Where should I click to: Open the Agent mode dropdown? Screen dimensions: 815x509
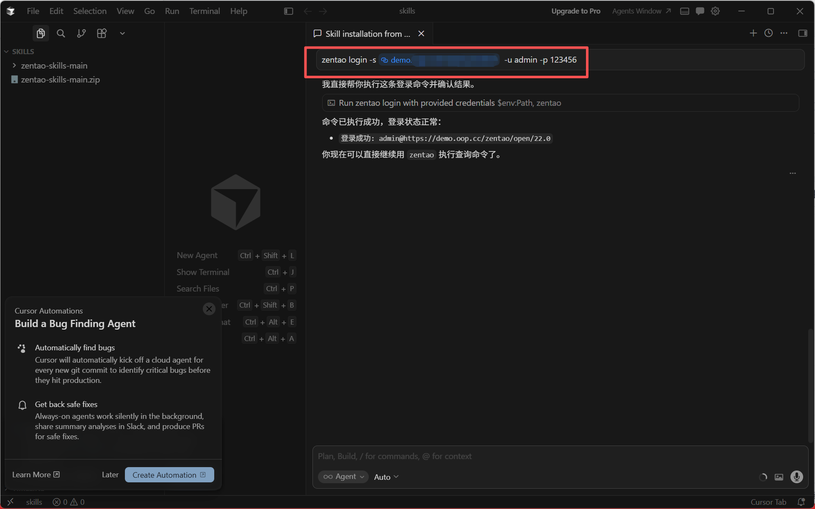(x=343, y=477)
